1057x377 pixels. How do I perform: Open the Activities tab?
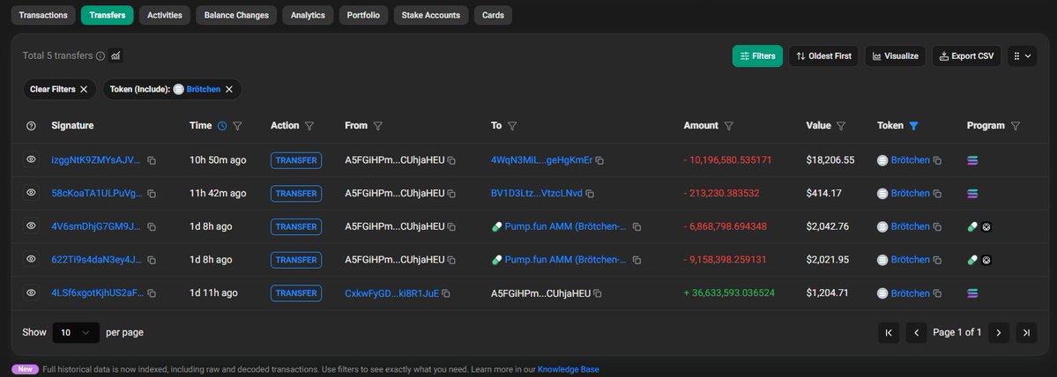[165, 15]
